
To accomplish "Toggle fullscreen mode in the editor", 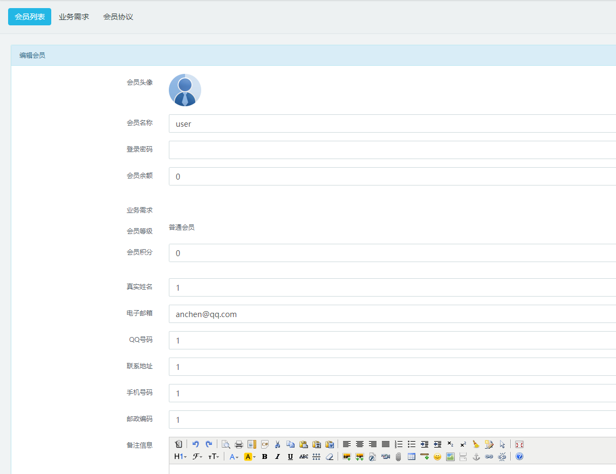I will 519,444.
